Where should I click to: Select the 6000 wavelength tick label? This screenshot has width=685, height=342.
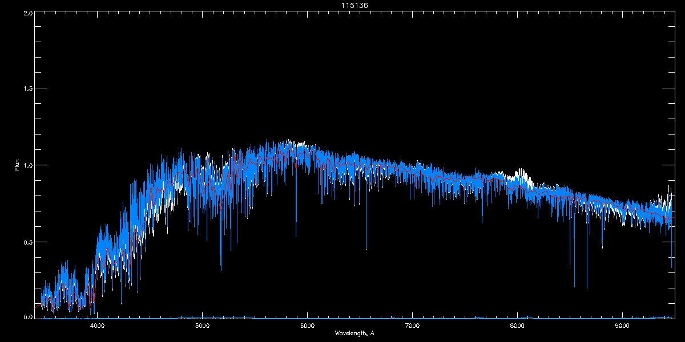click(307, 326)
